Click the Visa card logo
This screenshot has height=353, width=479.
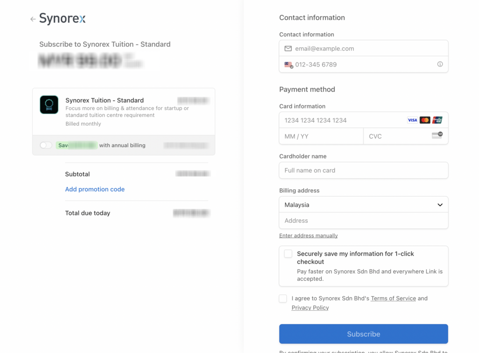click(x=412, y=120)
